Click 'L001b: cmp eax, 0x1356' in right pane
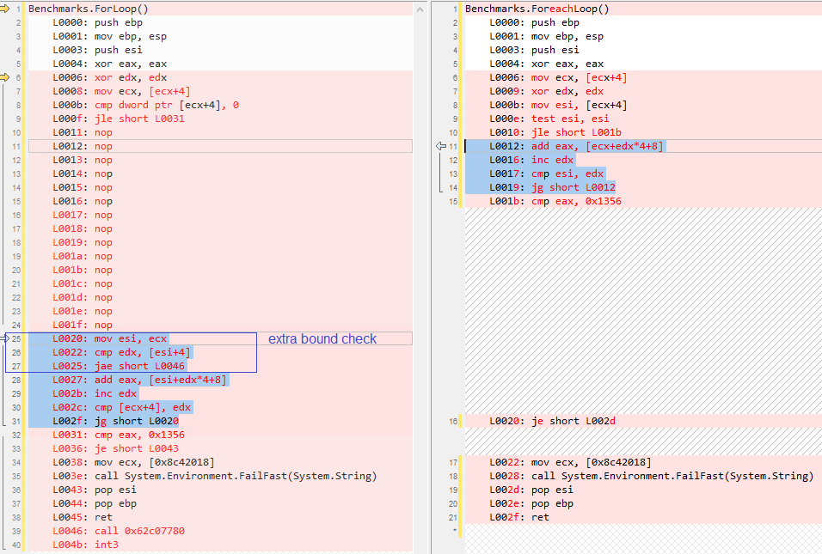This screenshot has width=822, height=554. (555, 201)
